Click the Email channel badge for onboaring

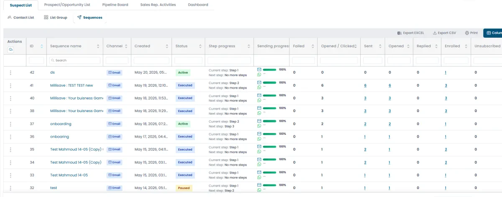coord(114,137)
